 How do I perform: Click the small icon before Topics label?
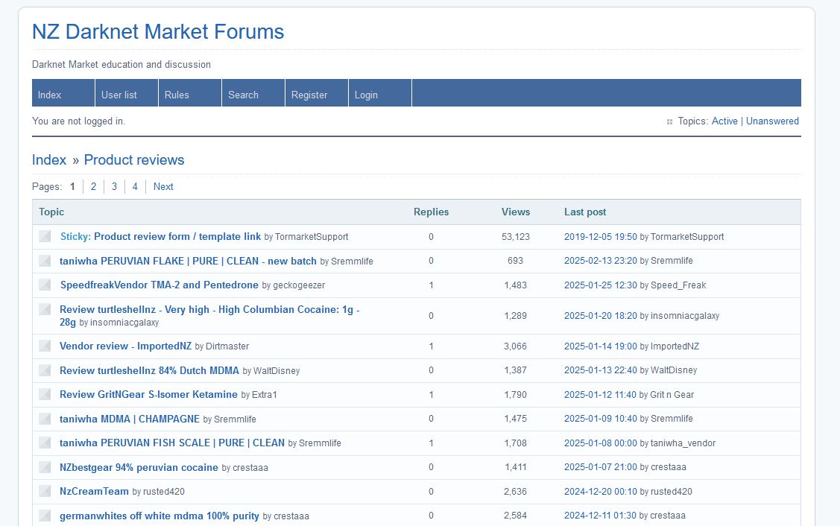(669, 121)
